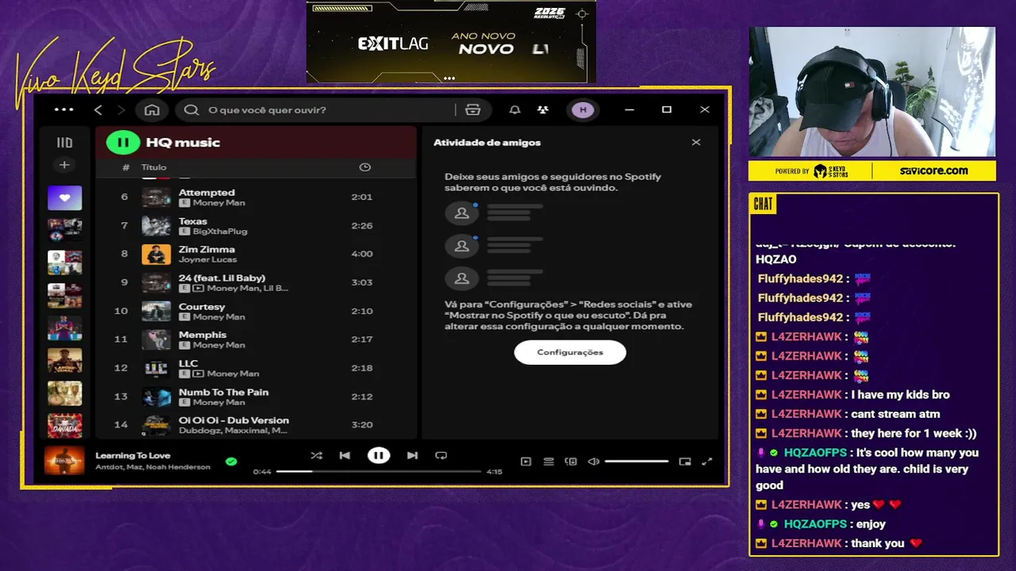The image size is (1016, 571).
Task: Go forward with the right arrow
Action: (121, 109)
